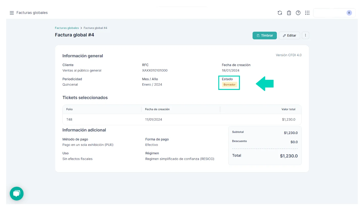
Task: Click the Quincenal periodicity value
Action: [70, 85]
